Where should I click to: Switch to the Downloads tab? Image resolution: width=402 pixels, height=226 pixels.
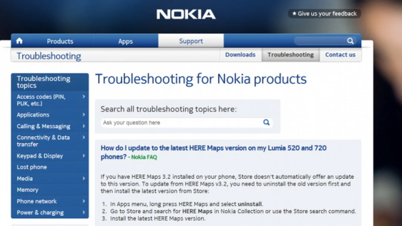click(240, 55)
